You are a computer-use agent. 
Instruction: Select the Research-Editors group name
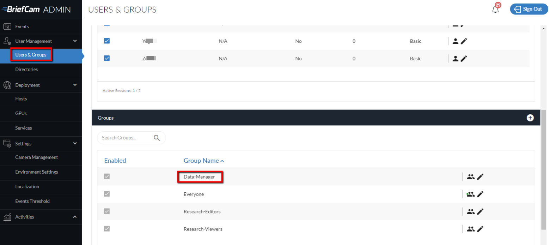(202, 211)
